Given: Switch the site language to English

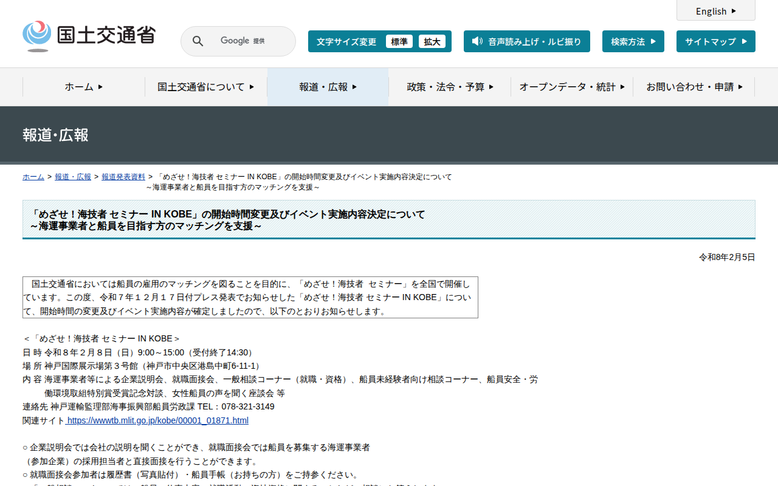Looking at the screenshot, I should coord(711,11).
